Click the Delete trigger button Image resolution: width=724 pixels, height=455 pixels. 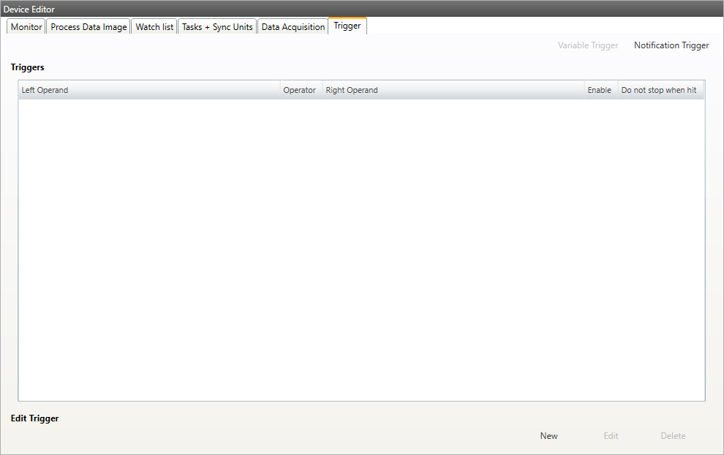coord(673,436)
